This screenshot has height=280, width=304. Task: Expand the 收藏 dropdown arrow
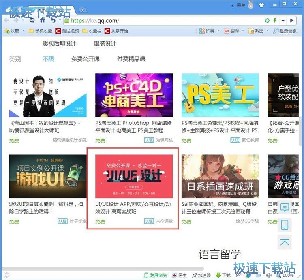[x=23, y=30]
